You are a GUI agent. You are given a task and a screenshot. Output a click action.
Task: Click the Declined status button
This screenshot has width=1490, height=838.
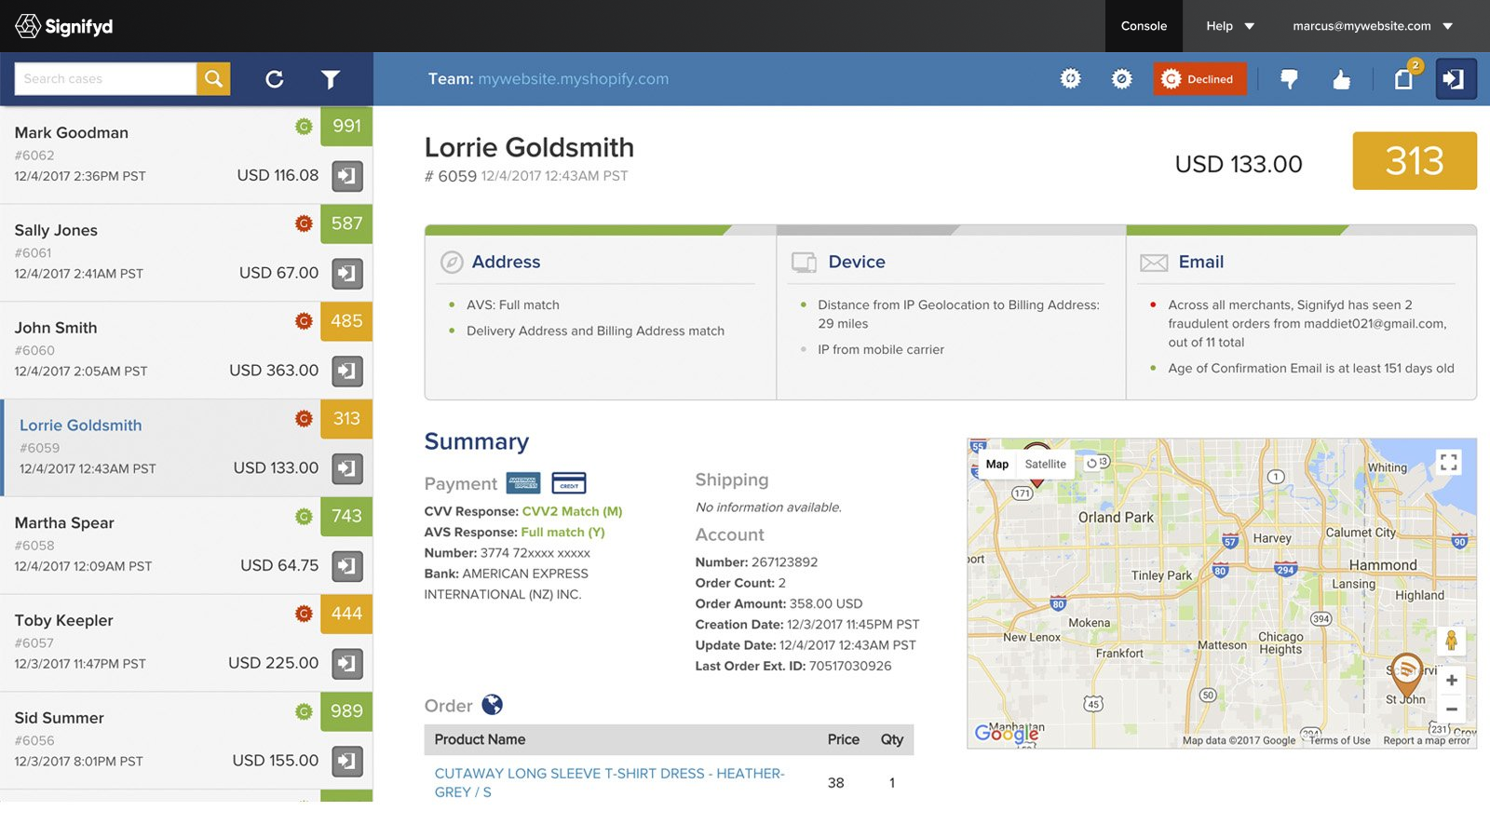point(1200,79)
